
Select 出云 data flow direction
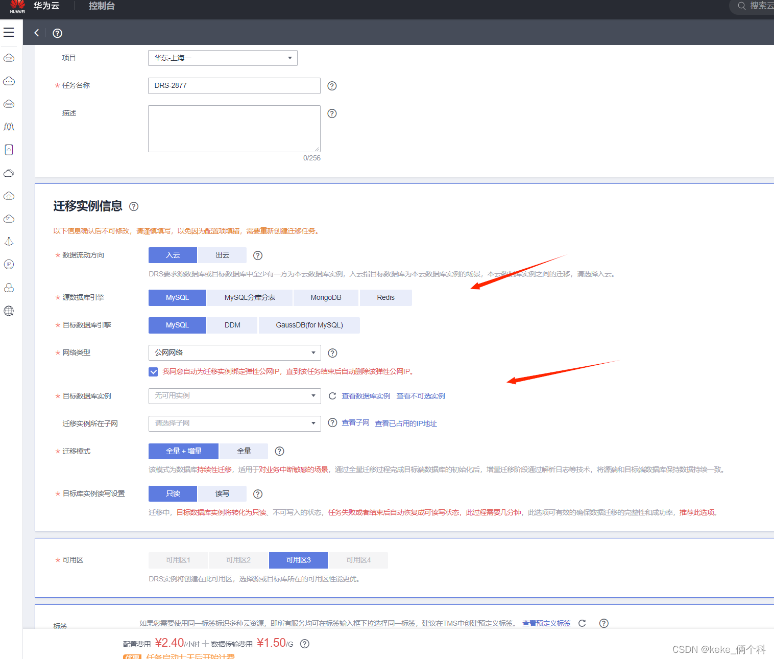pos(222,255)
